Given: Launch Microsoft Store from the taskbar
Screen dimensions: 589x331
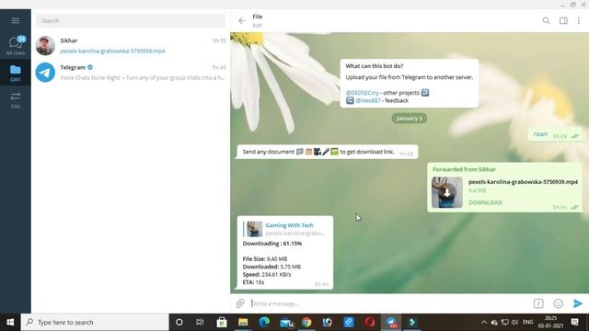Looking at the screenshot, I should pos(222,322).
